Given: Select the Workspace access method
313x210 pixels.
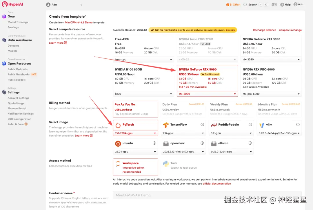Looking at the screenshot, I should point(135,167).
